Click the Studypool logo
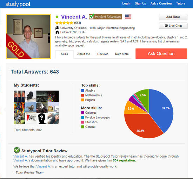Image resolution: width=193 pixels, height=179 pixels. click(x=18, y=4)
